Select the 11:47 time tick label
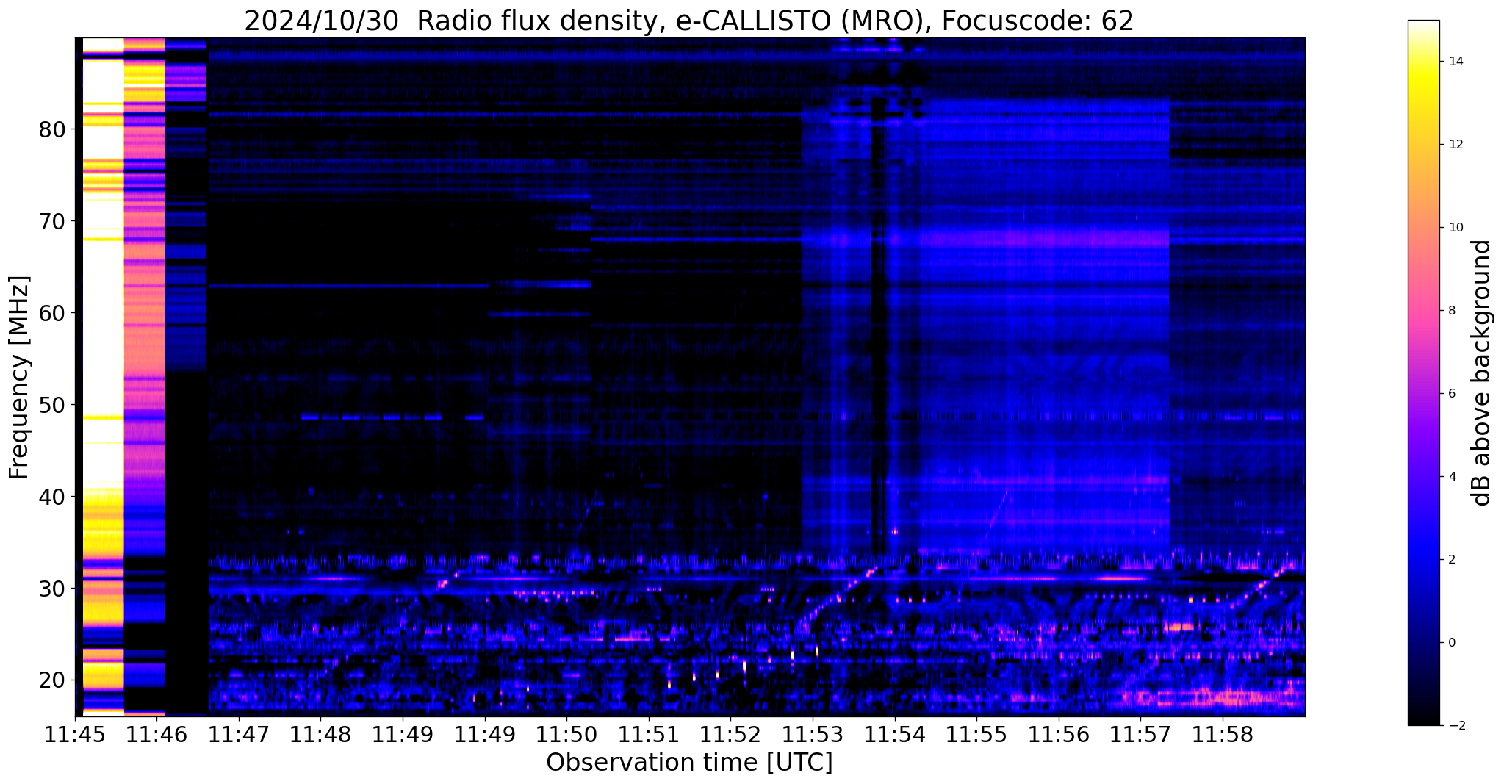The height and width of the screenshot is (784, 1504). (239, 735)
